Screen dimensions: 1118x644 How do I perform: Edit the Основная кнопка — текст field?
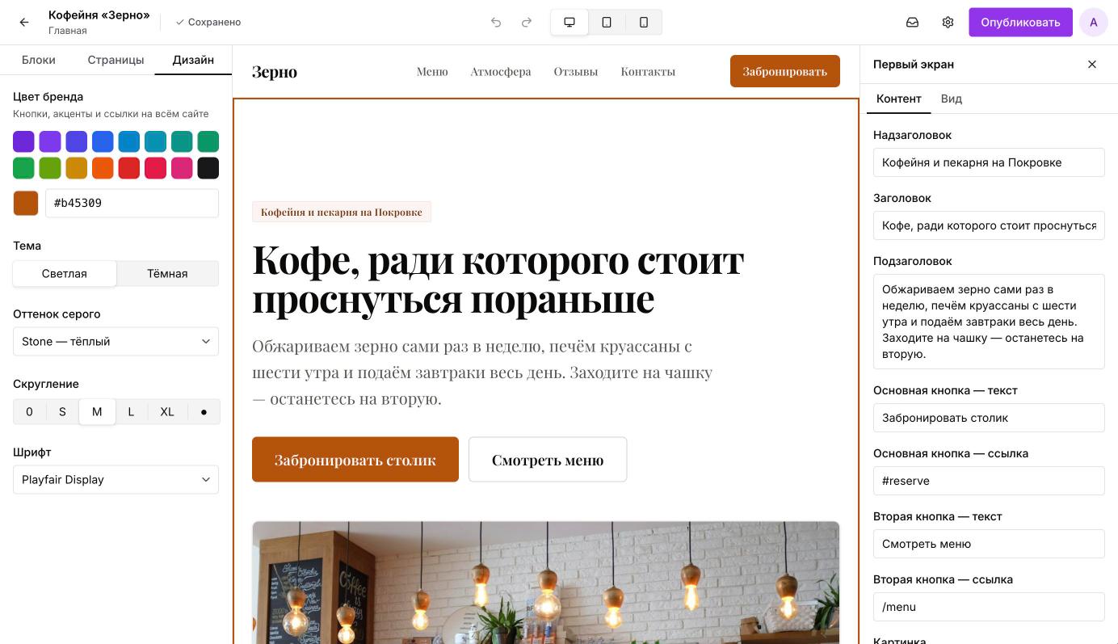tap(989, 418)
